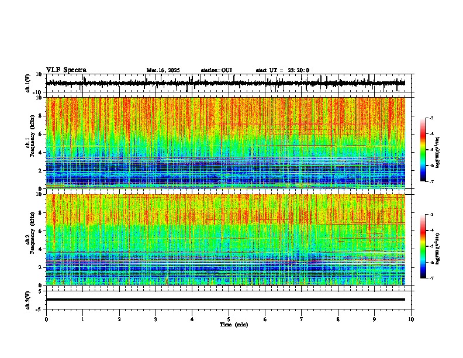
Task: Click the -3 tick on ch.1 colorbar
Action: tap(431, 118)
